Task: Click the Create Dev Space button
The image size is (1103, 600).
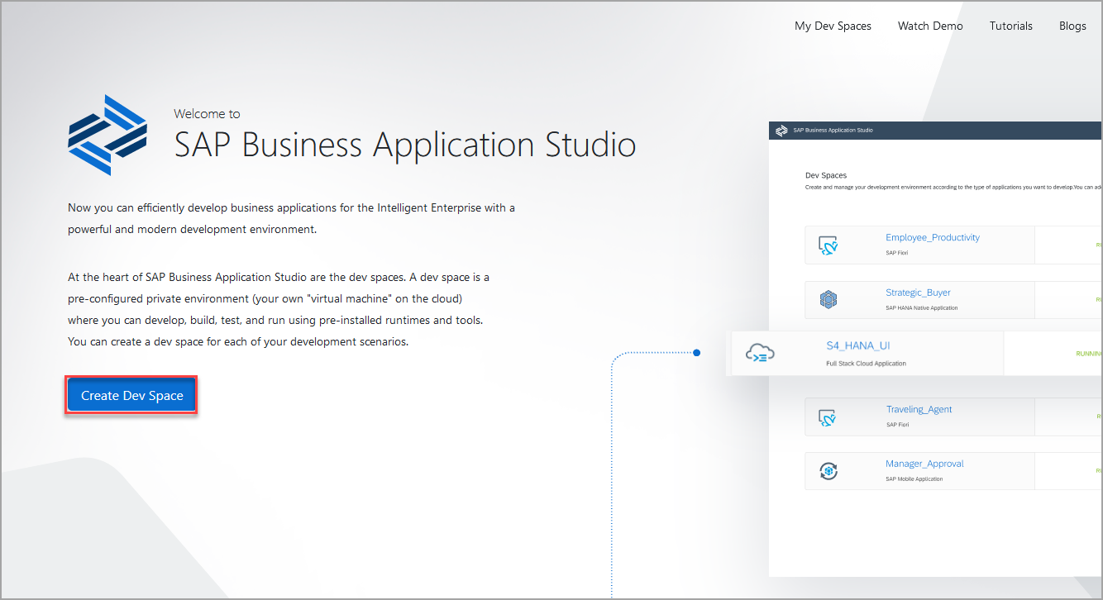Action: 131,396
